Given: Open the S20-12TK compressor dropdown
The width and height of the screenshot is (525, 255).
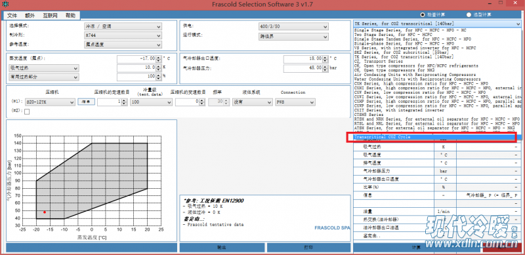Looking at the screenshot, I should 50,102.
